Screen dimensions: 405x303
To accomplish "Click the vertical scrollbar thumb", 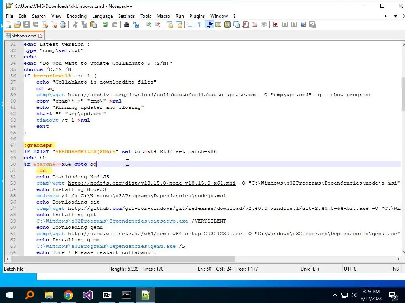I will [403, 94].
